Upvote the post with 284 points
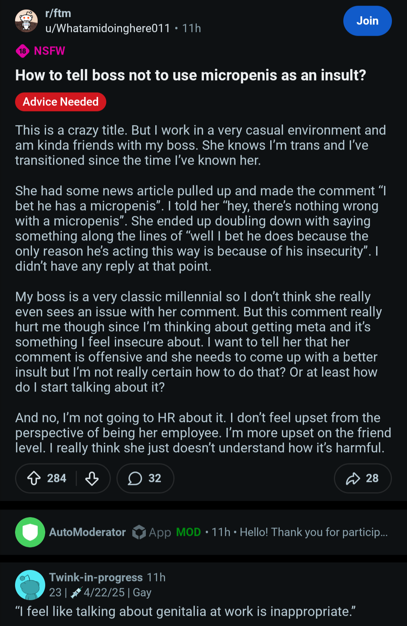407x626 pixels. click(x=34, y=478)
